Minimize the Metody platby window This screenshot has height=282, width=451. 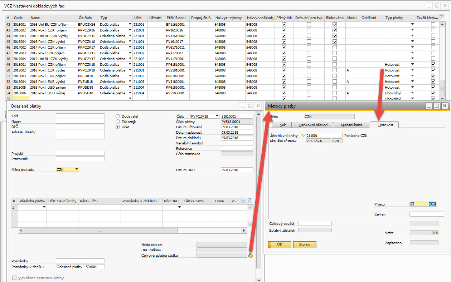(x=429, y=105)
